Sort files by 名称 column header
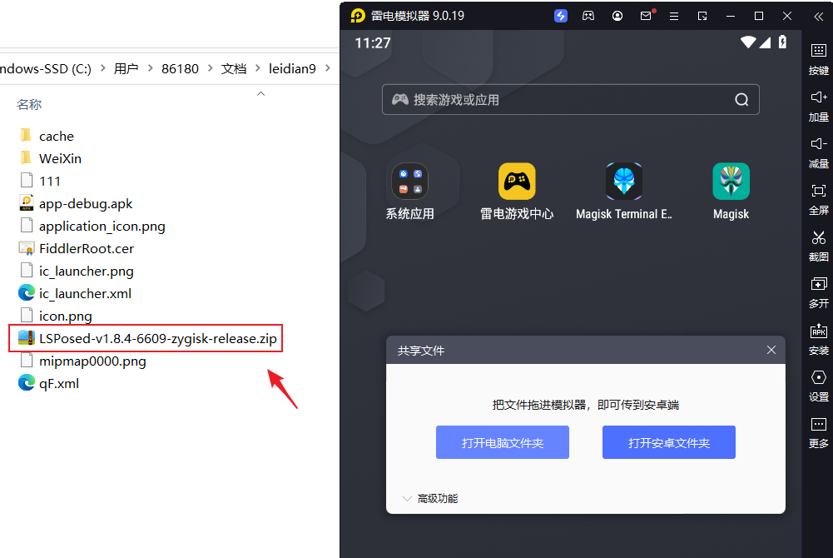Image resolution: width=833 pixels, height=558 pixels. tap(29, 105)
